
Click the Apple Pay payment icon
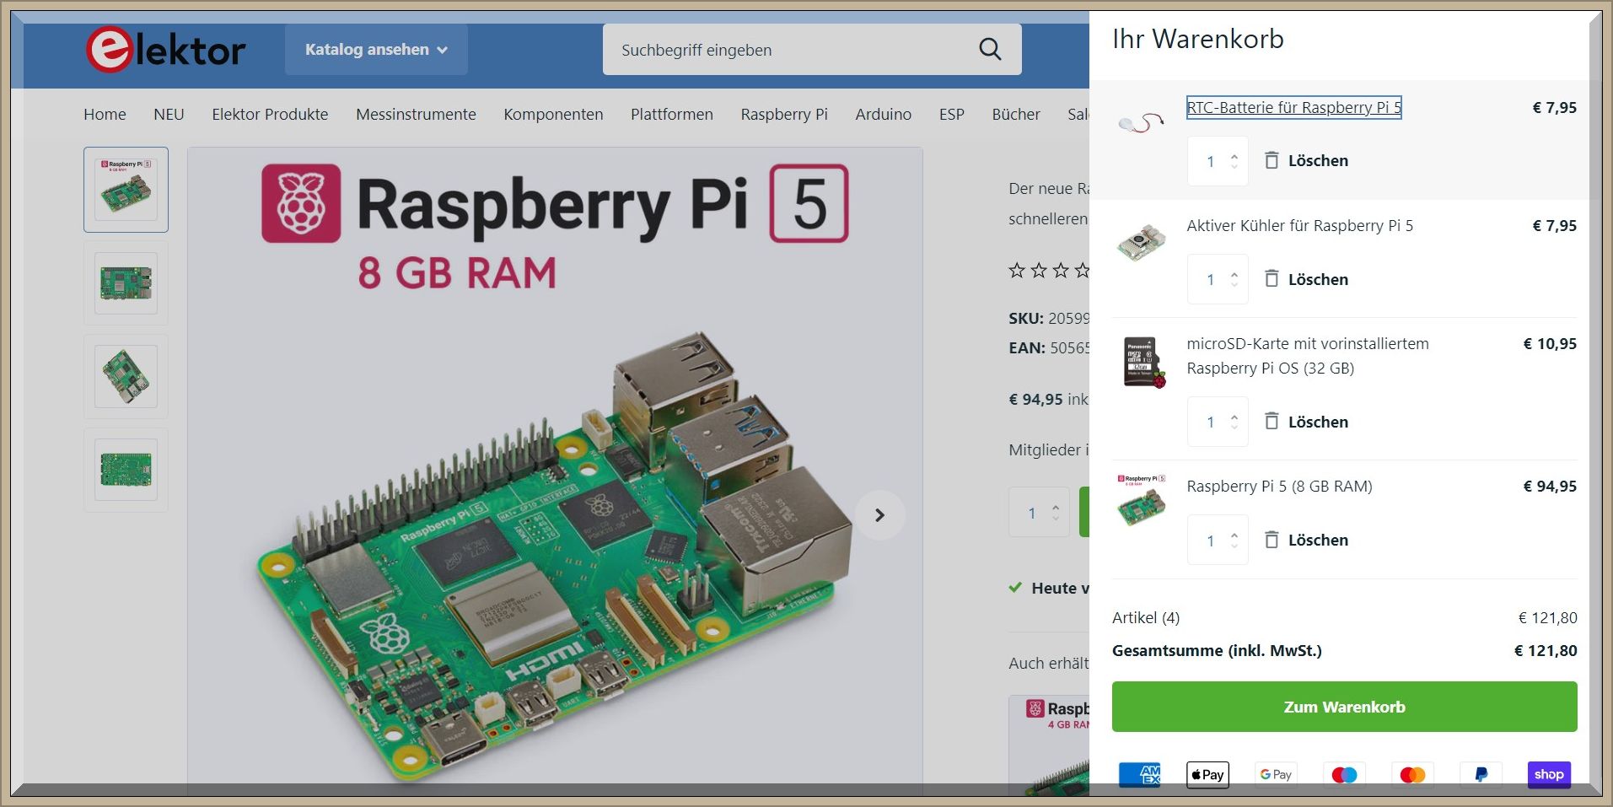coord(1207,774)
